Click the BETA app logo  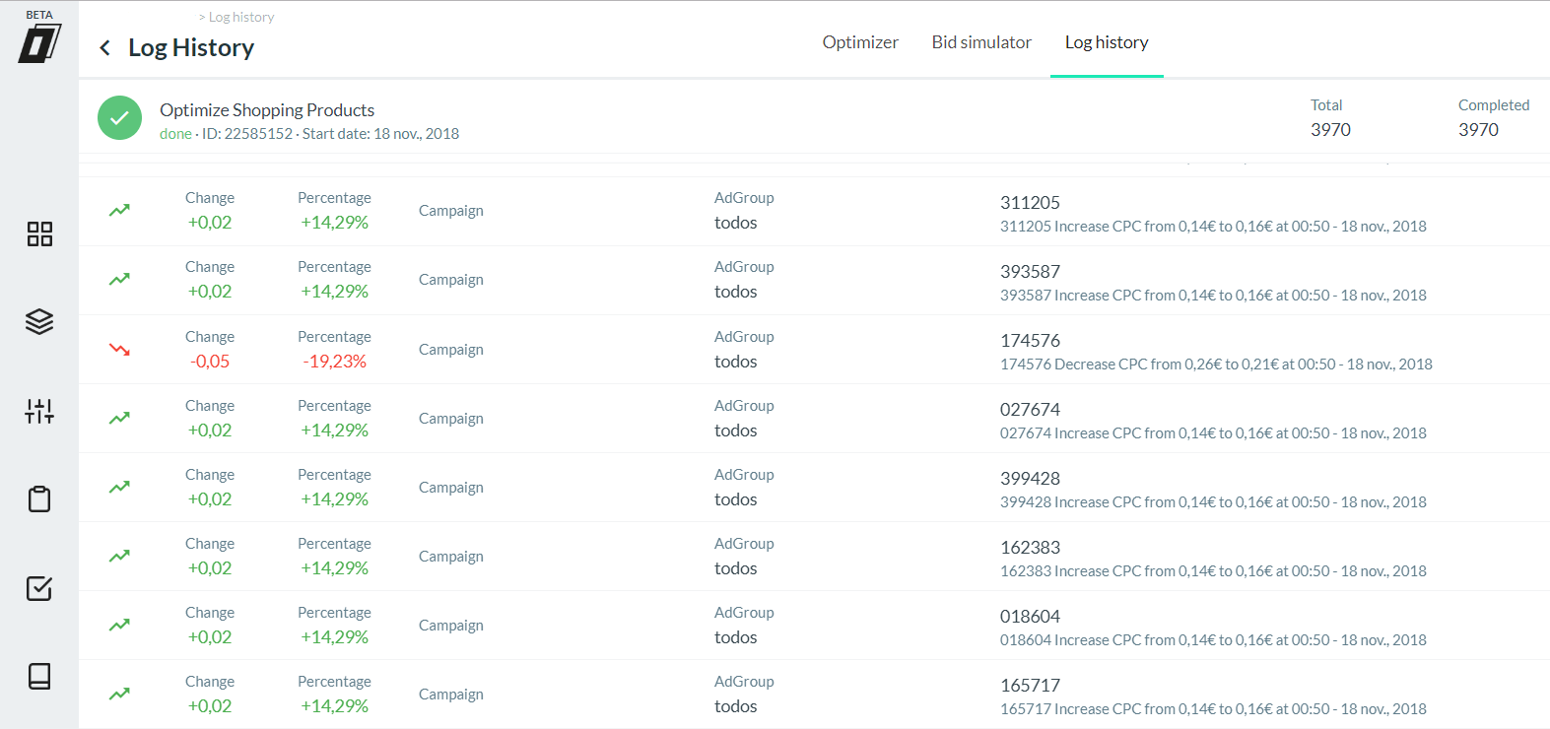(39, 37)
